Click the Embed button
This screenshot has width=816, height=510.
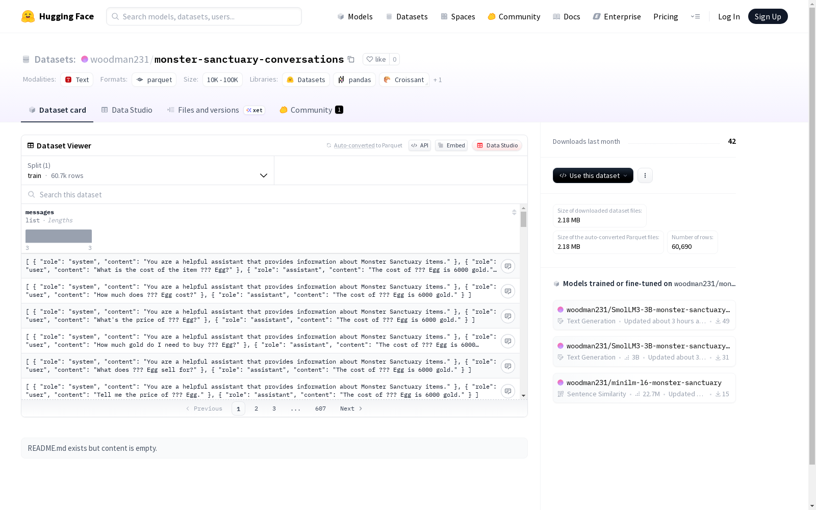click(x=451, y=145)
